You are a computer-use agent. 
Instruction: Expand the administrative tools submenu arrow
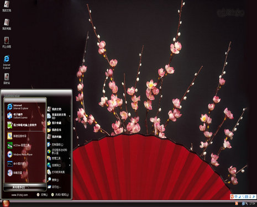pyautogui.click(x=70, y=158)
